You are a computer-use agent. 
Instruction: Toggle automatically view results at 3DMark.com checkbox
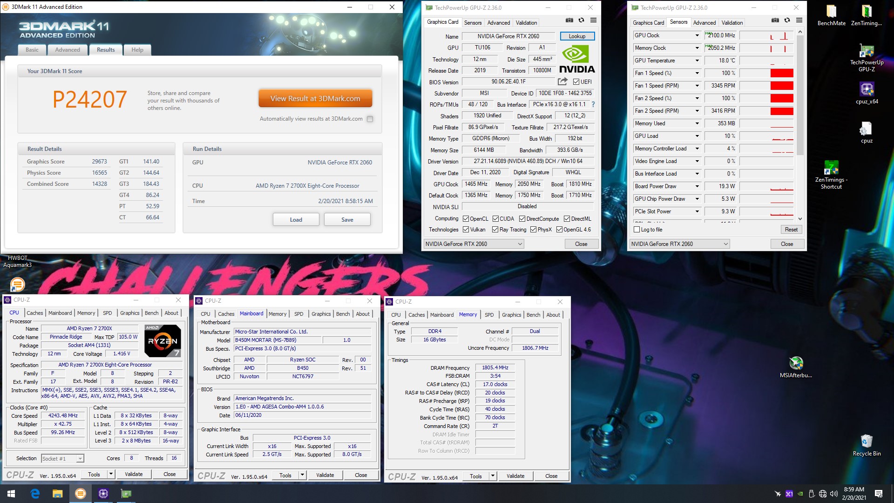370,119
